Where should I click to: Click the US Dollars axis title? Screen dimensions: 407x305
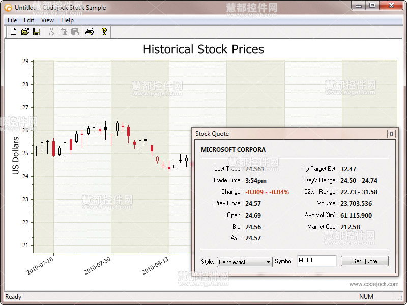pyautogui.click(x=16, y=156)
